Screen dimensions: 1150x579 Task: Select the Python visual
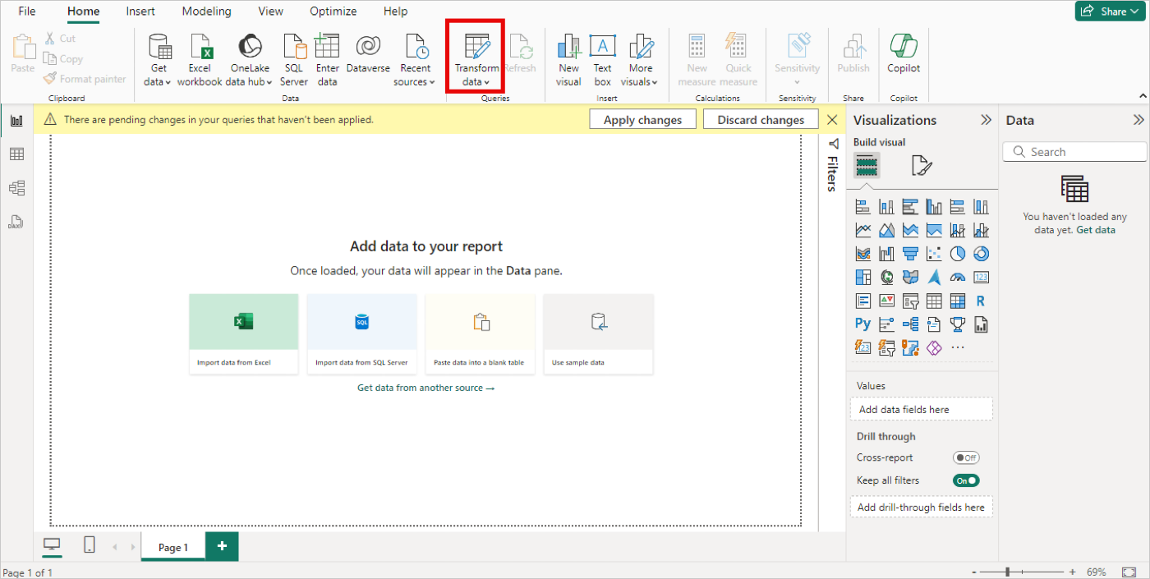tap(862, 324)
